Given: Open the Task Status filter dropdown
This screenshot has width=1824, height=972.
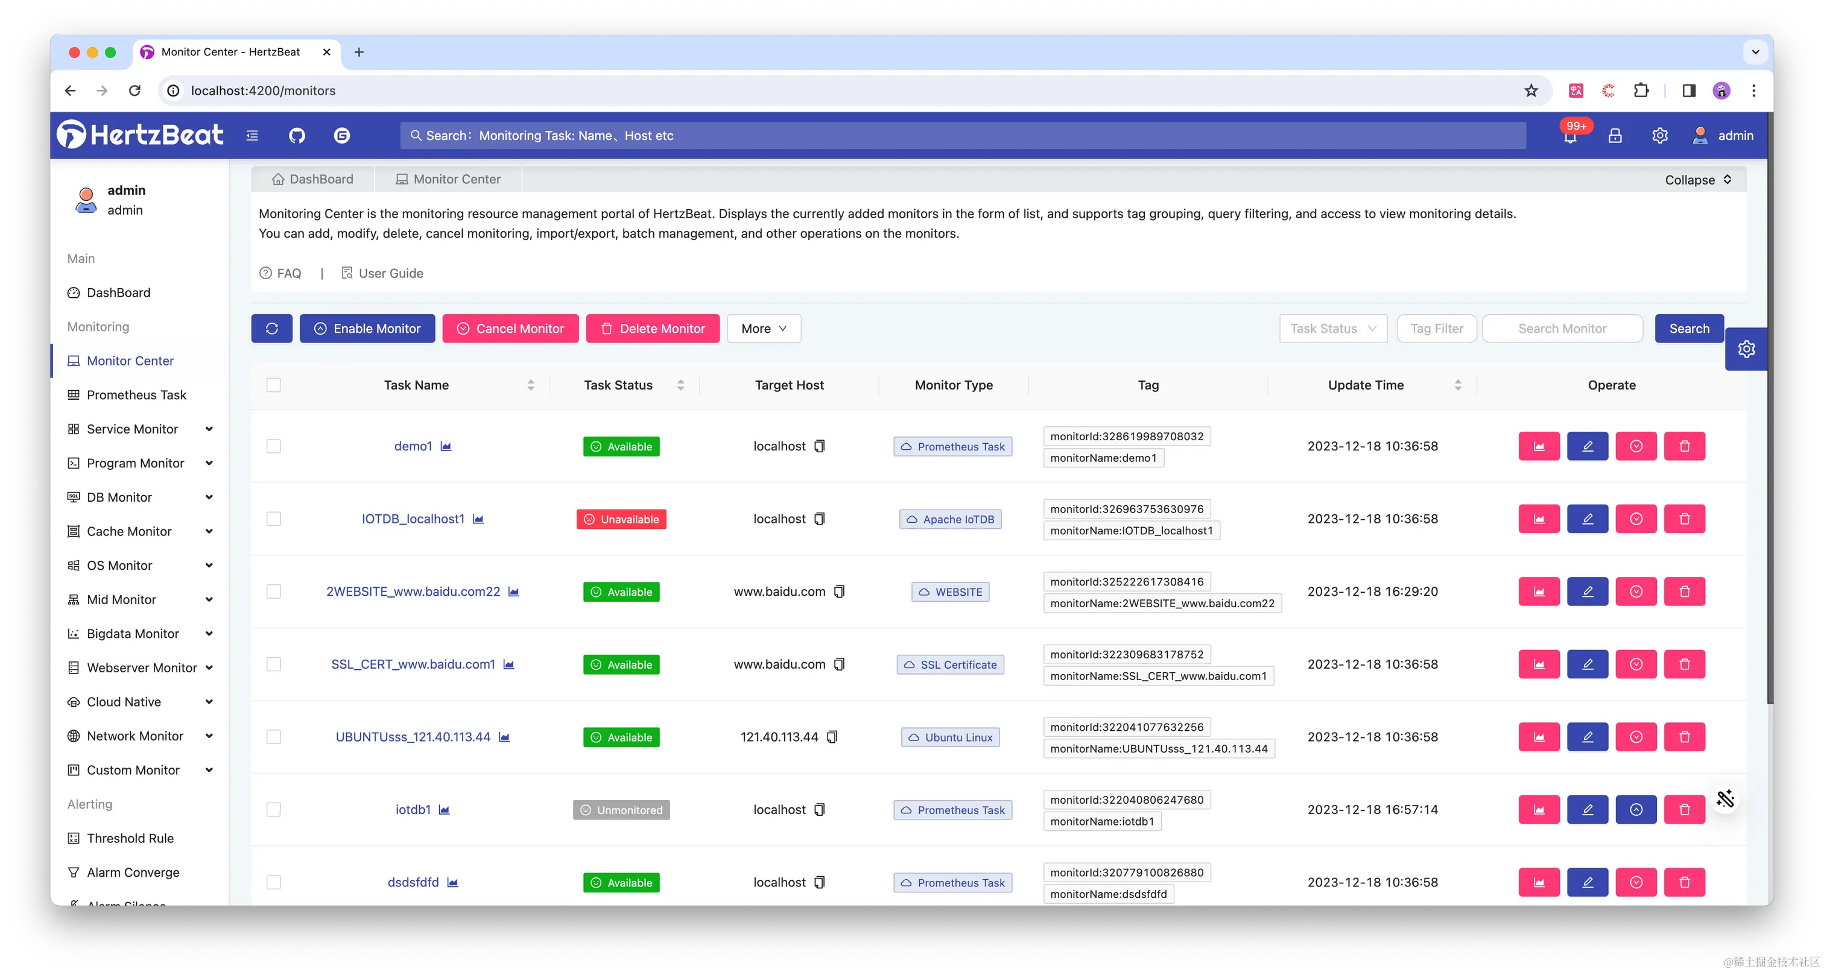Looking at the screenshot, I should [x=1332, y=329].
